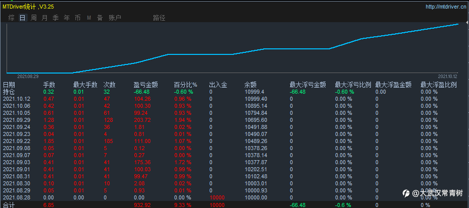This screenshot has width=469, height=208.
Task: Select the 2021.10.06 date row
Action: click(x=234, y=106)
